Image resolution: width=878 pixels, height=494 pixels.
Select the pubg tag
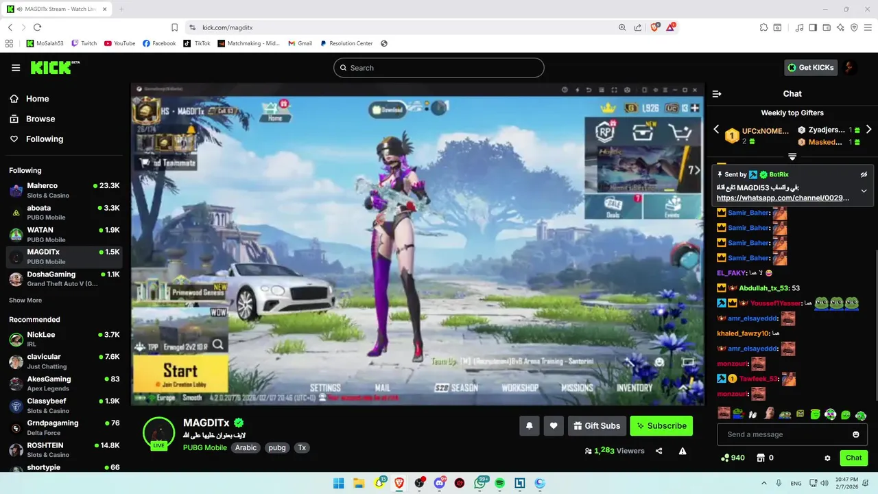coord(277,447)
